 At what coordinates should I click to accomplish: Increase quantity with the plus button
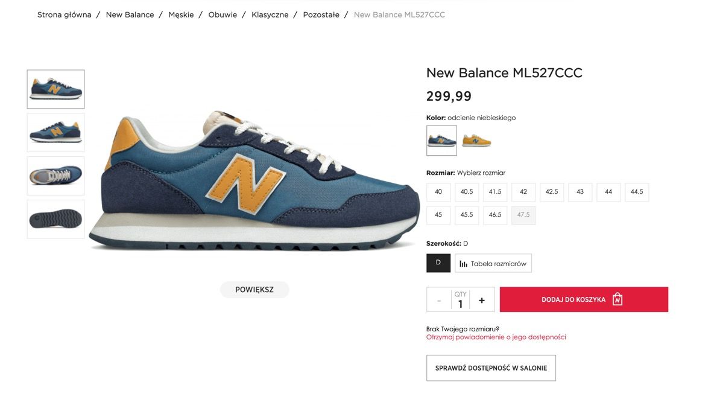point(481,300)
